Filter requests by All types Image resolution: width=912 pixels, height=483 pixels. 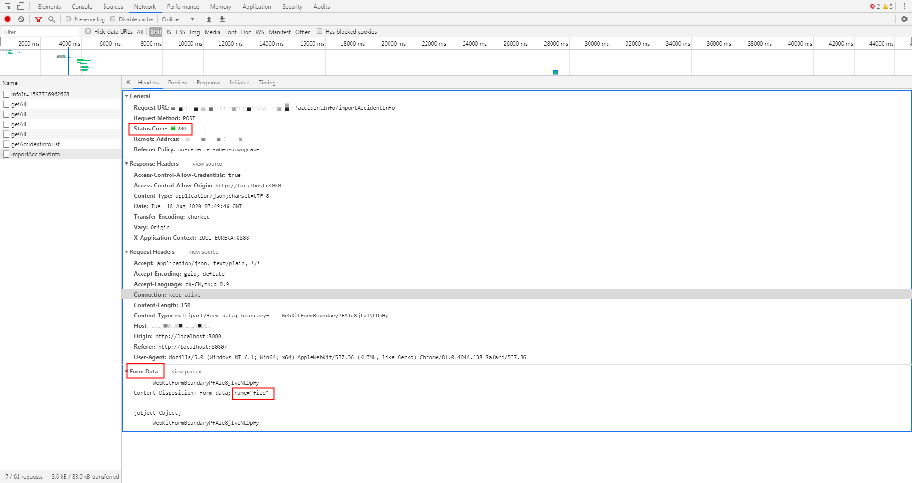[140, 32]
